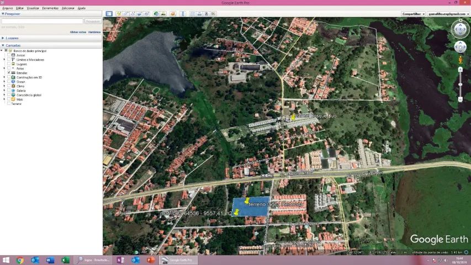
Task: Click the yellow pushpin near matricula 64536
Action: 236,212
